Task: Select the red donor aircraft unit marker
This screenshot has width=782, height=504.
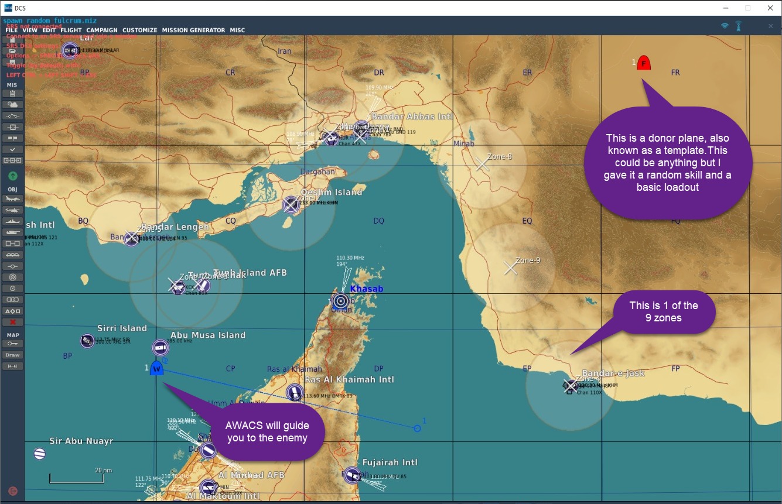Action: 644,63
